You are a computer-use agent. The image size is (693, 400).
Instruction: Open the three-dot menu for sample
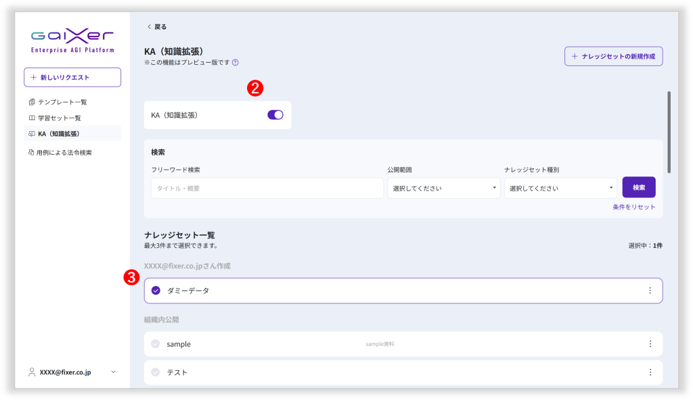[650, 344]
